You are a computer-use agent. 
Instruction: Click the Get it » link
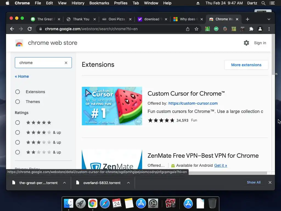[x=221, y=165]
